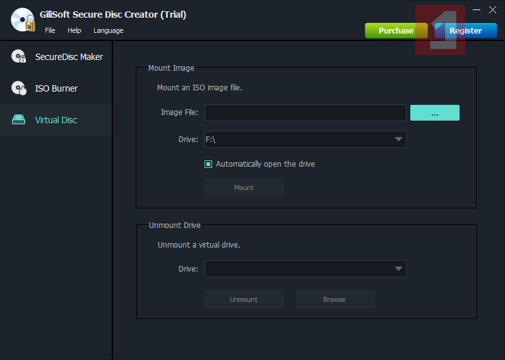Click the ISO Burner flame disc icon

point(19,88)
